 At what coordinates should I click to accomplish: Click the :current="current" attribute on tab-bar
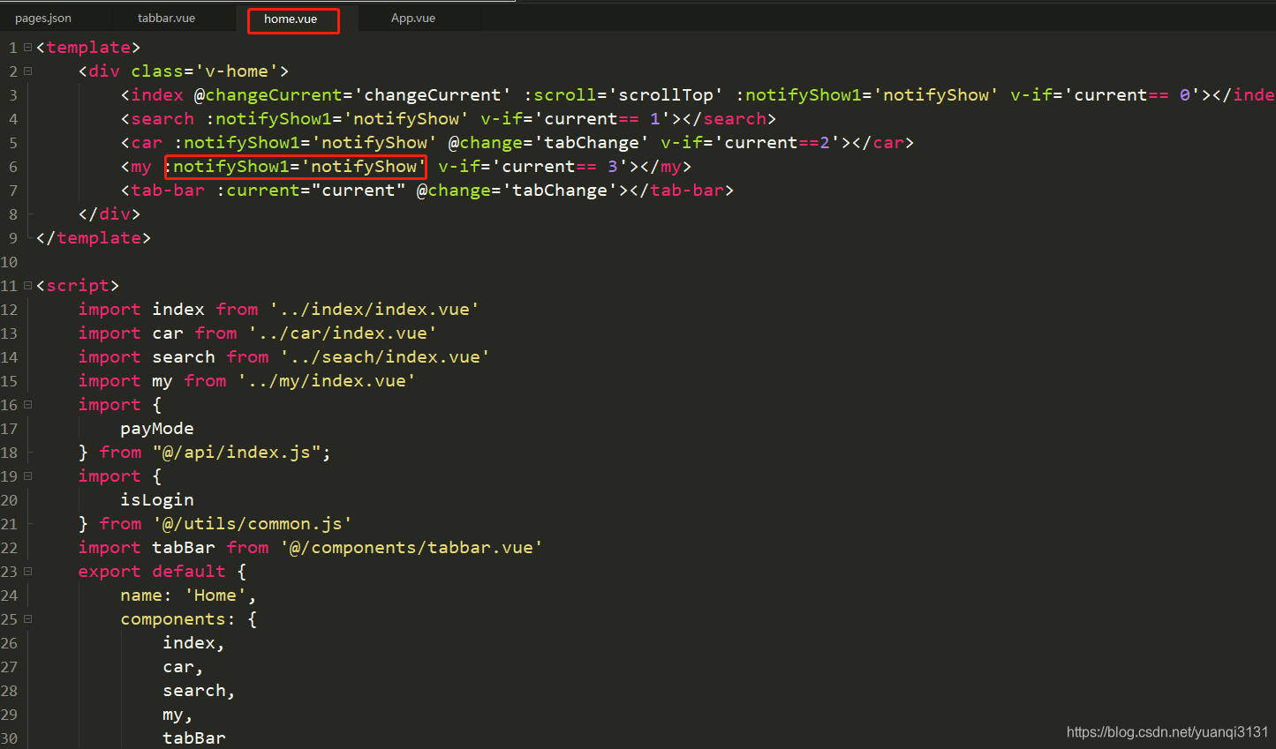coord(311,191)
